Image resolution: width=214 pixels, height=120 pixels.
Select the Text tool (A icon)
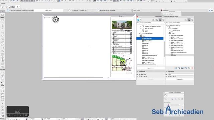pos(2,79)
